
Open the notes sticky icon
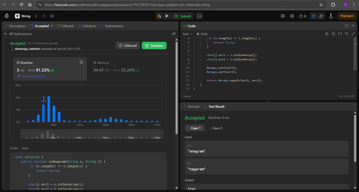200,16
